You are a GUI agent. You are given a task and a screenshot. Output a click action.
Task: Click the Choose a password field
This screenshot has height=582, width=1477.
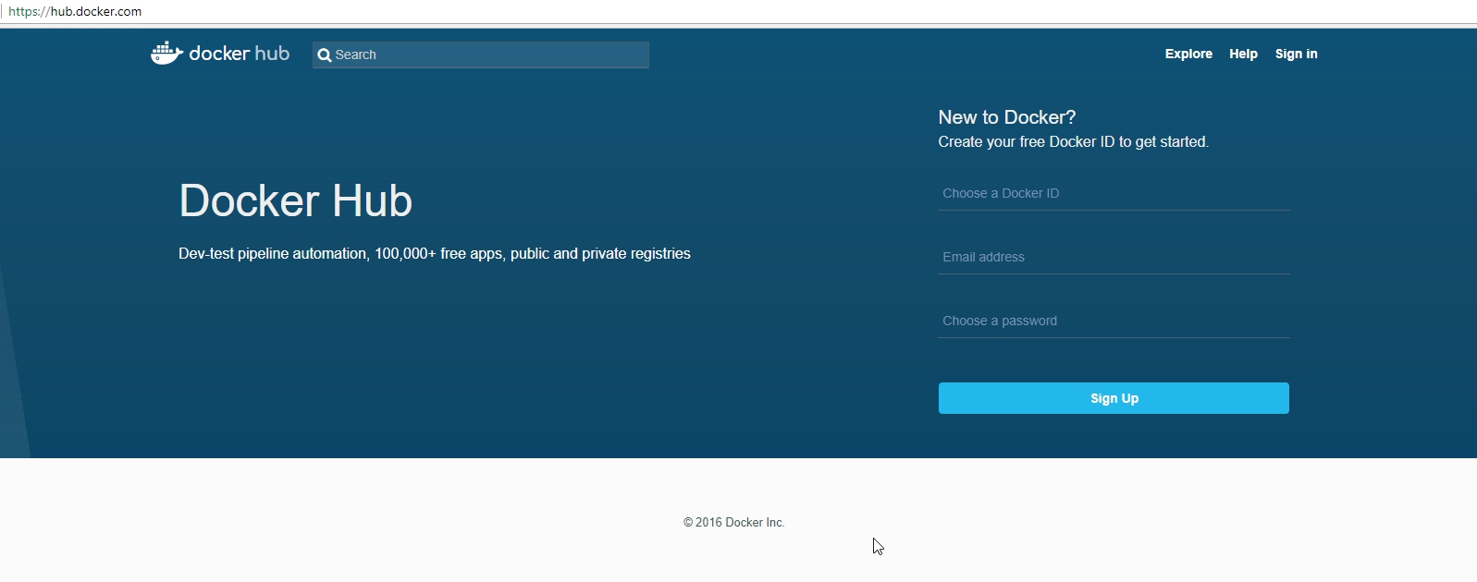(x=1114, y=321)
